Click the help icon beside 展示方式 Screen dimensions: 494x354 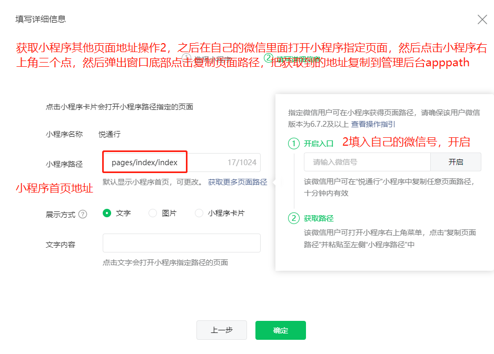83,214
